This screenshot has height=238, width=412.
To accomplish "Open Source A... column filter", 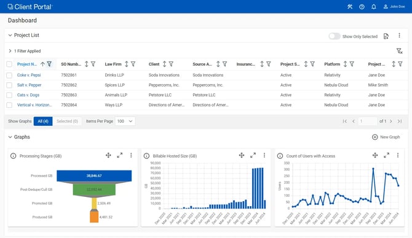I will [225, 64].
